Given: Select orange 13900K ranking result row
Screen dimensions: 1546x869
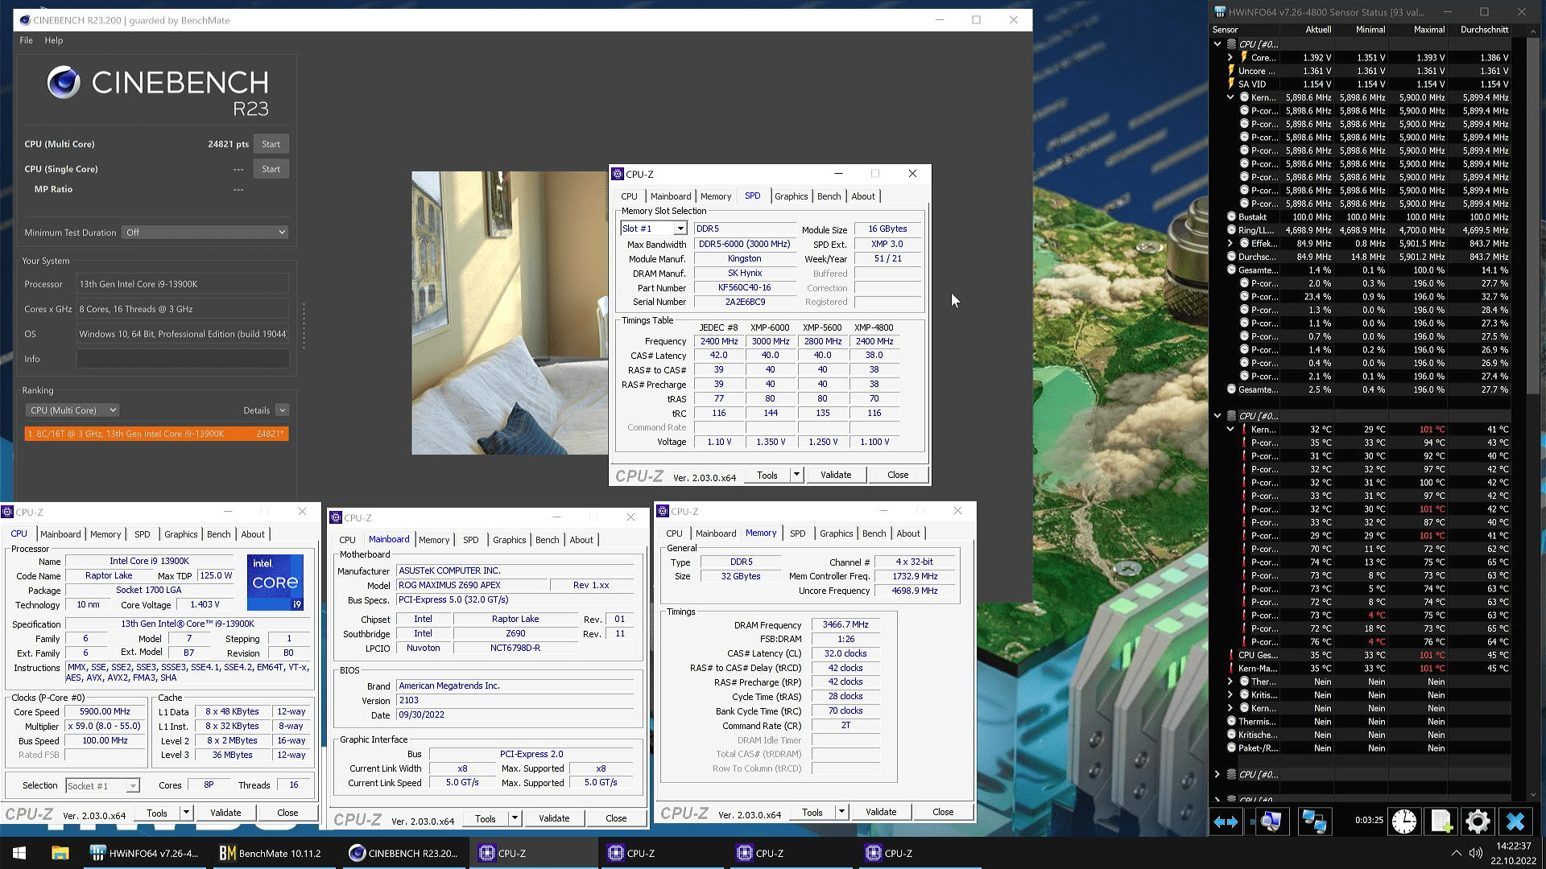Looking at the screenshot, I should tap(156, 434).
